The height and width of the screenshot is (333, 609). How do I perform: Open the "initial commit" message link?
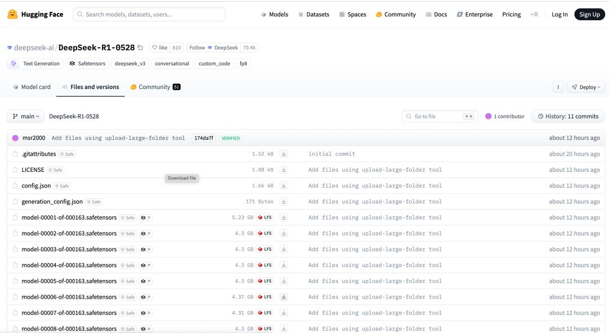coord(332,154)
